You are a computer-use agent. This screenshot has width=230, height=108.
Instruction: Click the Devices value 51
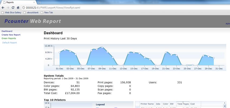tap(78, 82)
